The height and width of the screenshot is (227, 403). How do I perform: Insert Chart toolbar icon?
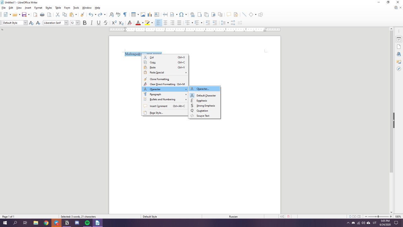(150, 15)
